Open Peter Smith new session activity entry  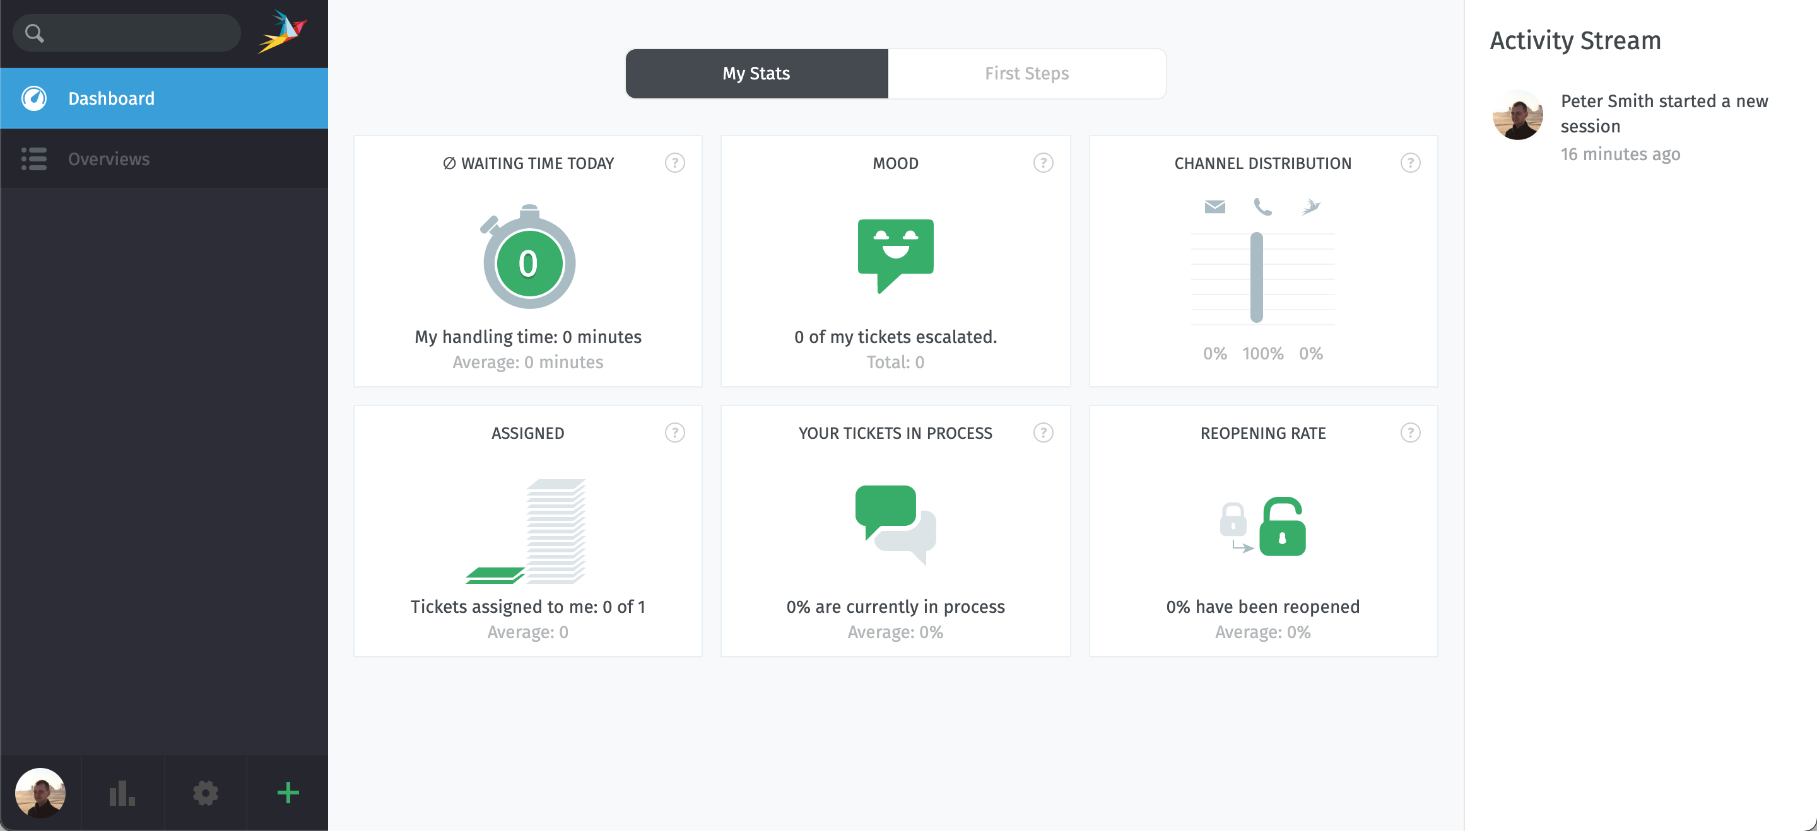click(1663, 113)
